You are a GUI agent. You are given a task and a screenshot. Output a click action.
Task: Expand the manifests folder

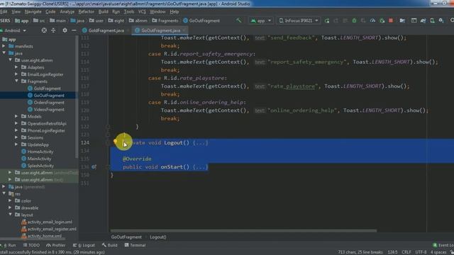tap(4, 46)
